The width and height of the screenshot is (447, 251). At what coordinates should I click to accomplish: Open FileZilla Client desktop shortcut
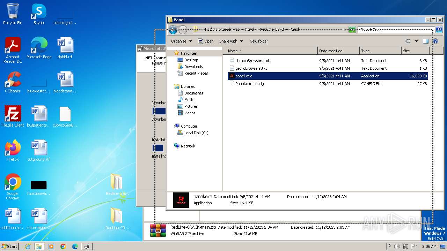(13, 116)
